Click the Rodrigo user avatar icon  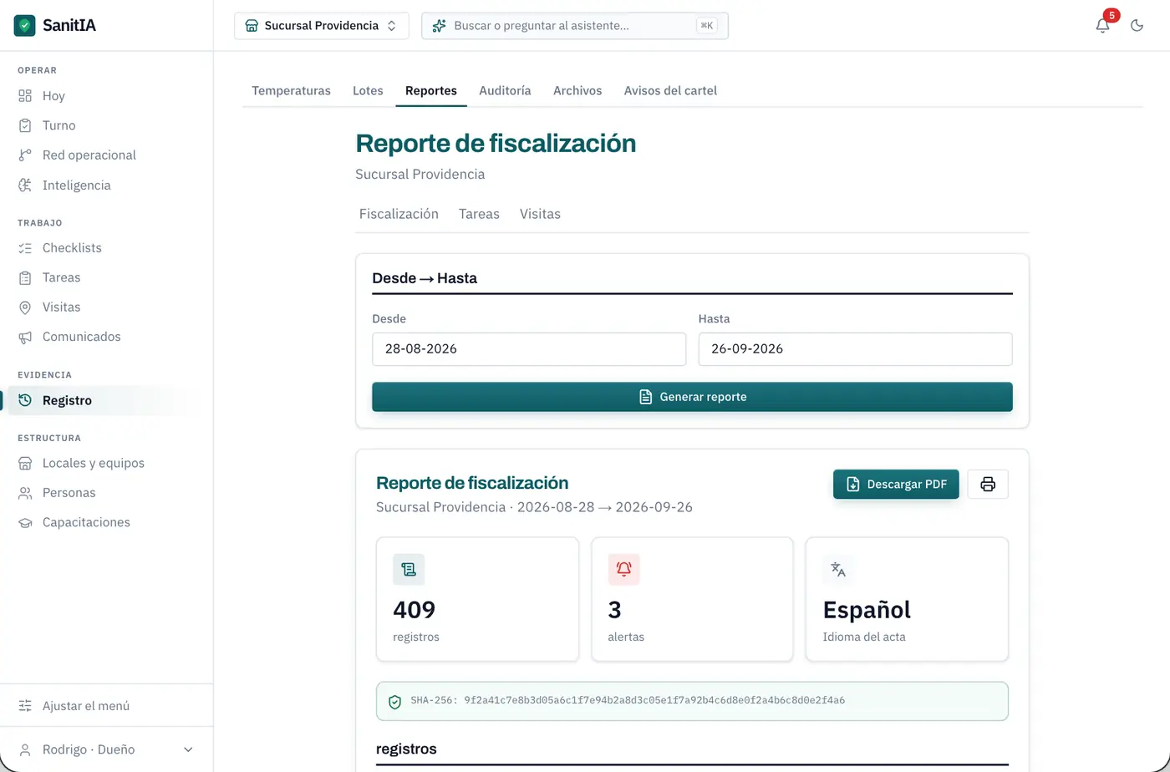click(25, 749)
